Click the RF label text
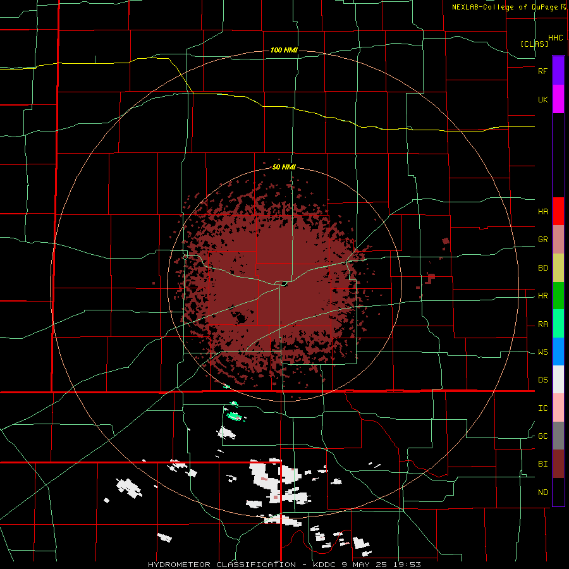The height and width of the screenshot is (569, 569). pyautogui.click(x=542, y=71)
